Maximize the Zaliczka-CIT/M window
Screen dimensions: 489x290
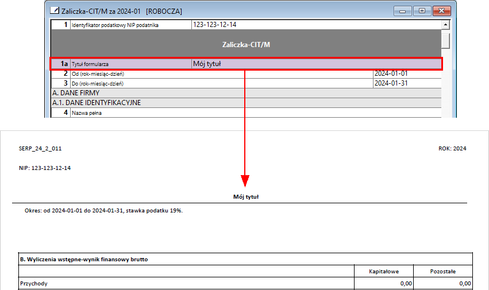422,10
